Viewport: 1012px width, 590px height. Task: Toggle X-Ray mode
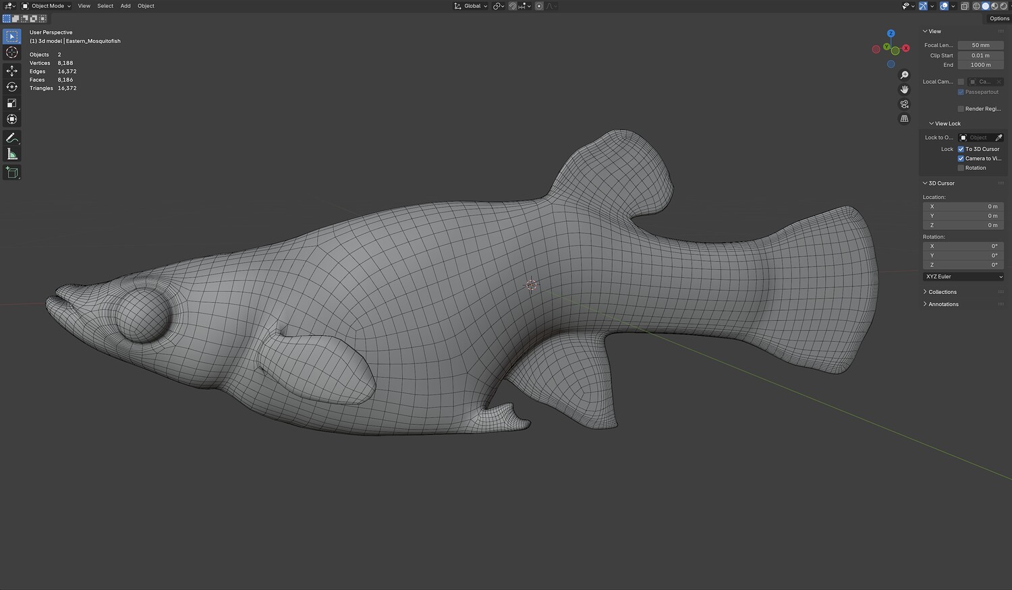click(965, 6)
